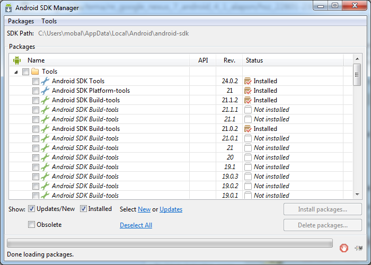Enable the Obsolete checkbox
The width and height of the screenshot is (371, 265).
(x=31, y=224)
